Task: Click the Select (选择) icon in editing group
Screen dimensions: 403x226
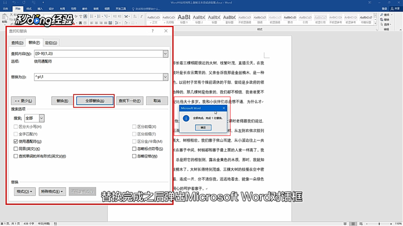Action: (x=382, y=24)
